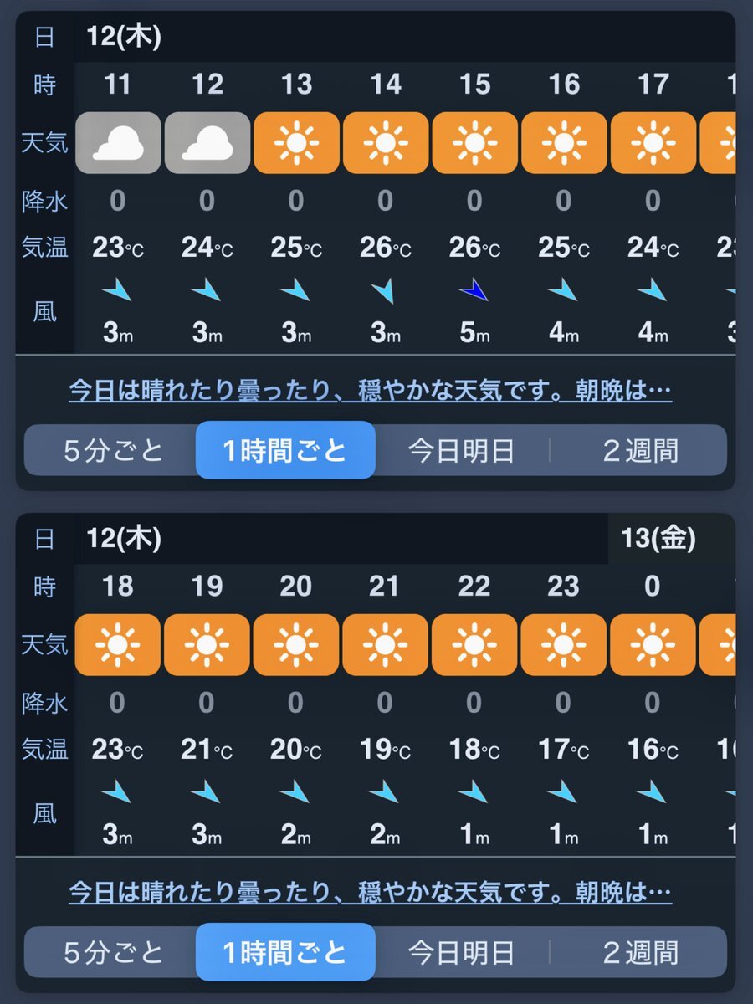Screen dimensions: 753x1004
Task: Click the wind arrow at 23 o'clock
Action: pos(563,791)
